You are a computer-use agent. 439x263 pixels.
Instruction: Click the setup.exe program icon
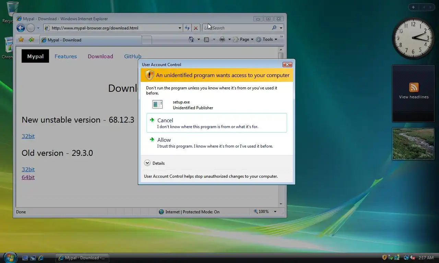pyautogui.click(x=157, y=104)
